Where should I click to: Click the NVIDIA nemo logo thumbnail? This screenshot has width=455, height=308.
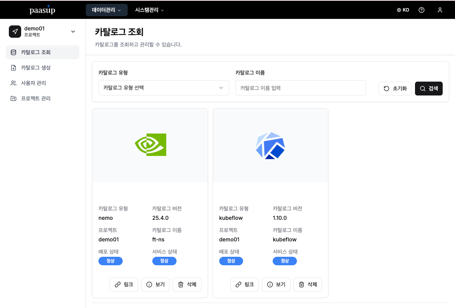coord(151,145)
